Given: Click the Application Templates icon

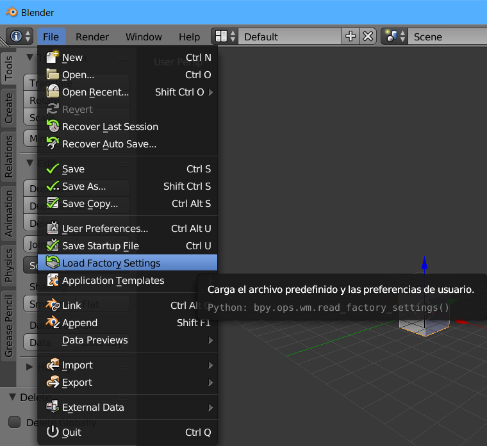Looking at the screenshot, I should click(x=53, y=280).
